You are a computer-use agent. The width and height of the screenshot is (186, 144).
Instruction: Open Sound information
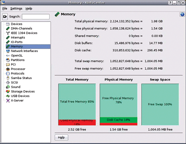[16, 87]
